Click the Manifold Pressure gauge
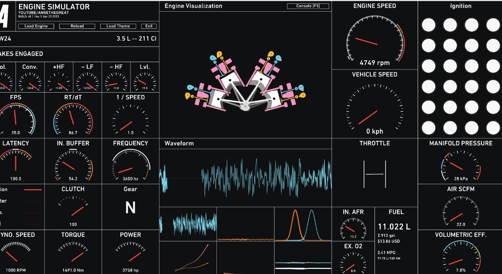 click(x=461, y=166)
